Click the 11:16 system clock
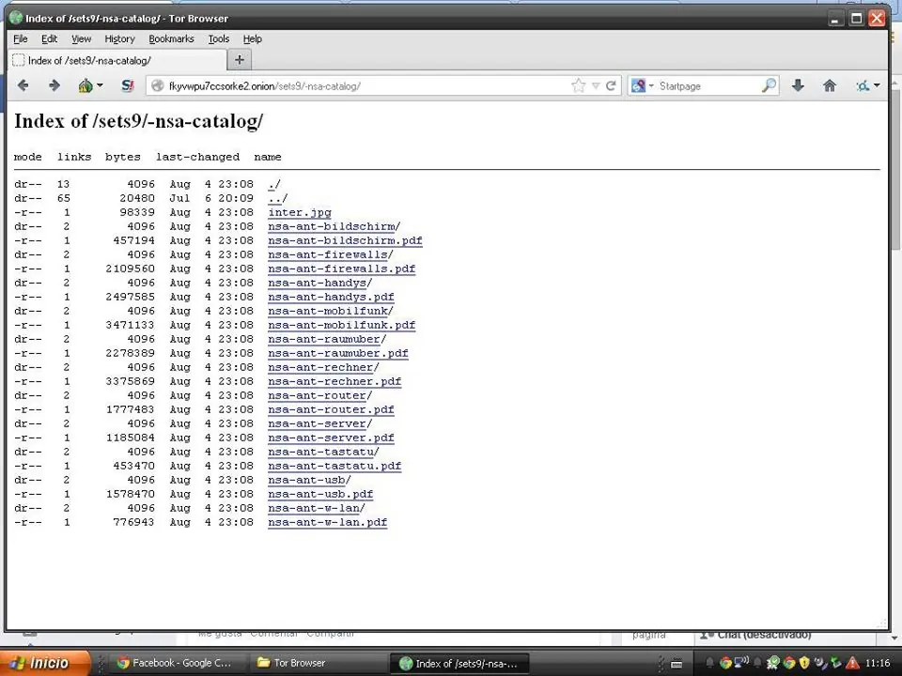 click(878, 663)
